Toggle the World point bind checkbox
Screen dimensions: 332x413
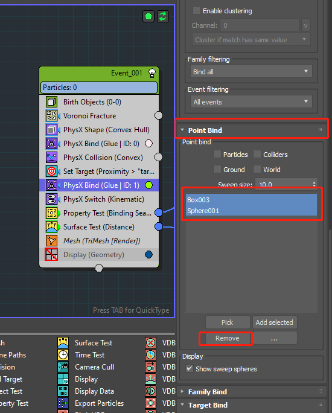[x=257, y=169]
